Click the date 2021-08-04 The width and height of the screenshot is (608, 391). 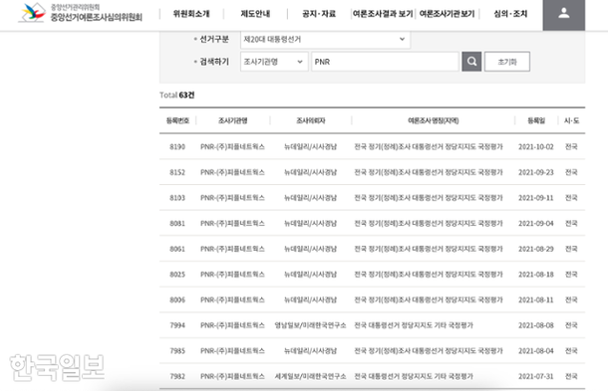pyautogui.click(x=536, y=351)
